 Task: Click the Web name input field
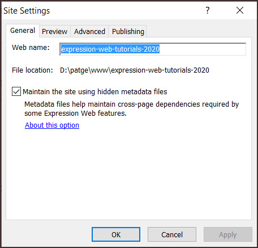coord(153,49)
